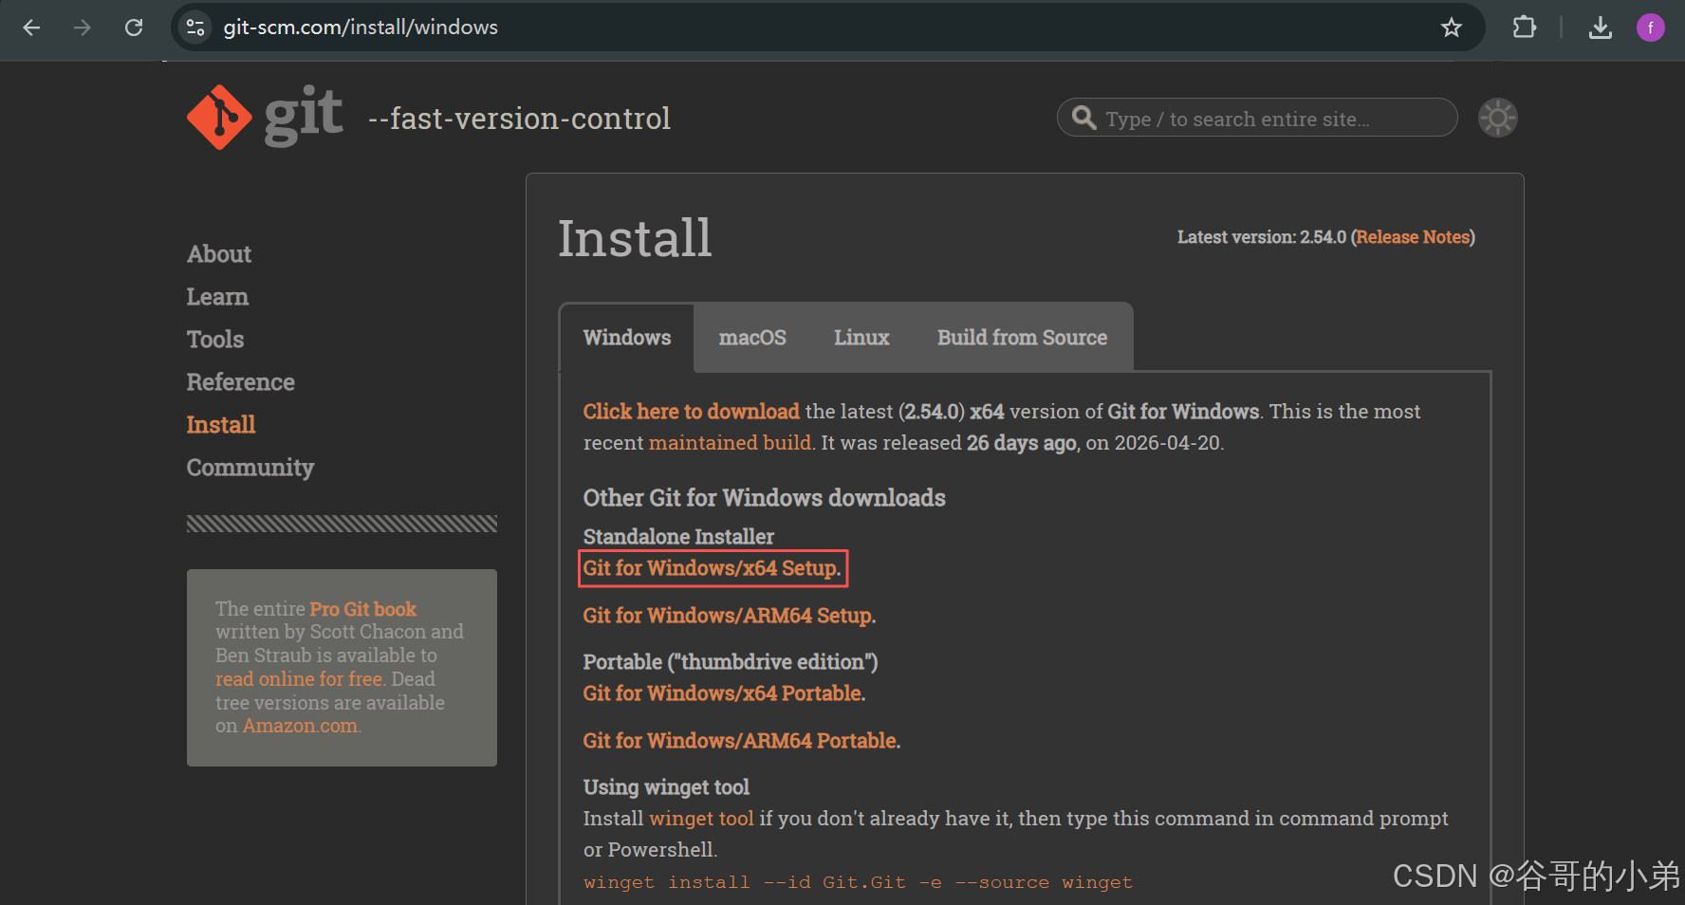Open browser downloads icon
This screenshot has height=905, width=1685.
click(1601, 28)
